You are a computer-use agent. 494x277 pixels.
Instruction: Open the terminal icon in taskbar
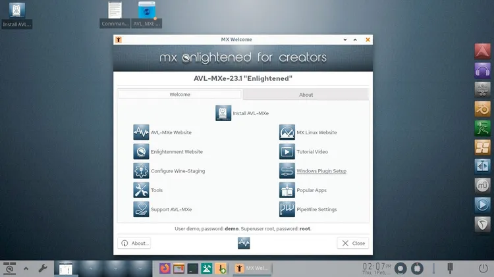pos(192,268)
